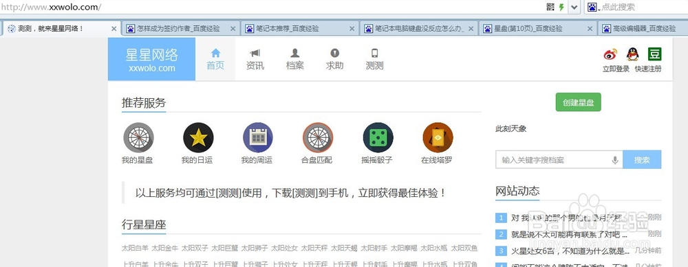Viewport: 688px width, 267px height.
Task: Open 太阳水瓶 link
Action: pos(434,248)
